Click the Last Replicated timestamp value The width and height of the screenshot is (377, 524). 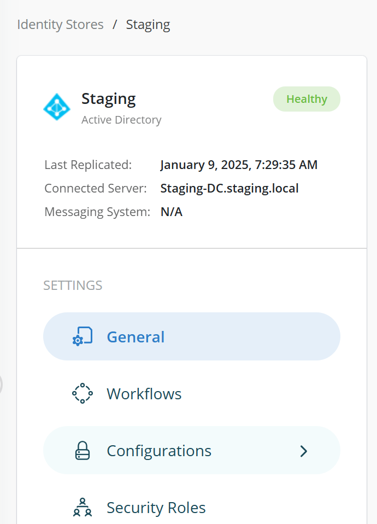[x=239, y=165]
